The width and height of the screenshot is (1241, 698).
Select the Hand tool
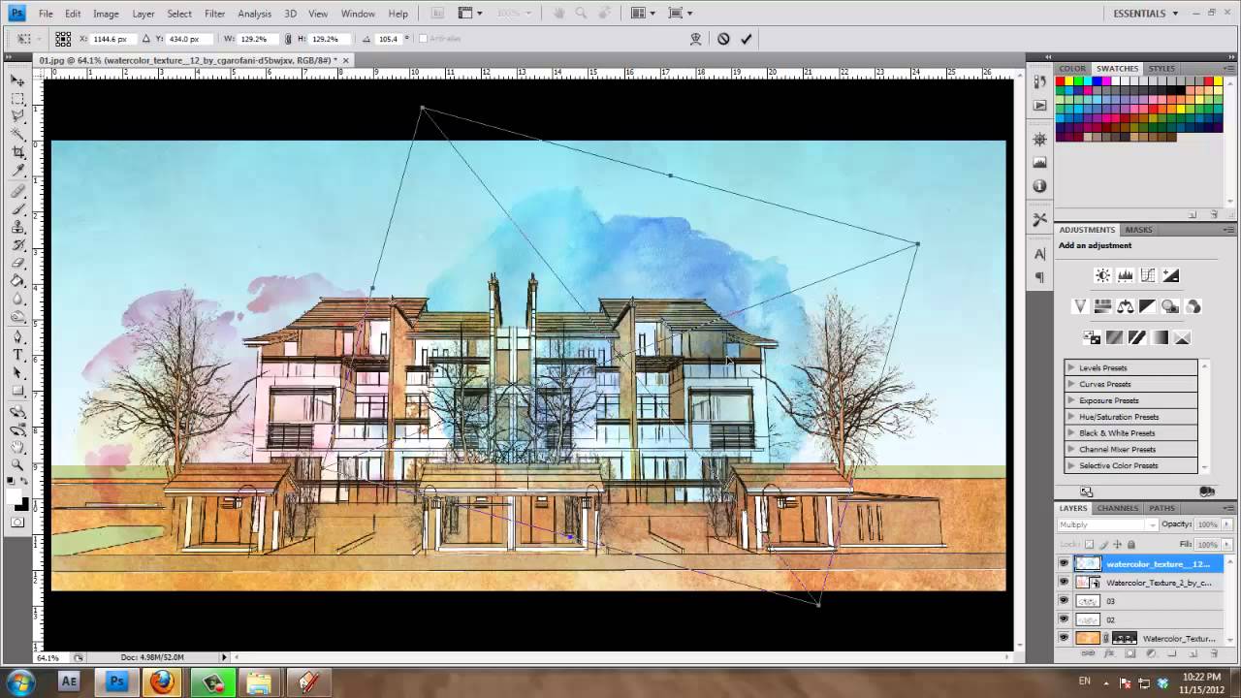[17, 447]
